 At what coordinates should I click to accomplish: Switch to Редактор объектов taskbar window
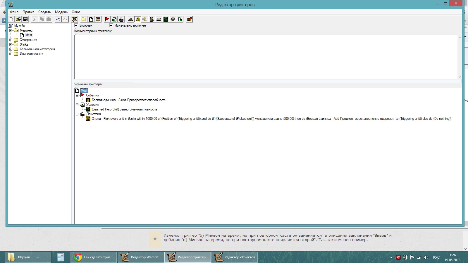click(235, 257)
